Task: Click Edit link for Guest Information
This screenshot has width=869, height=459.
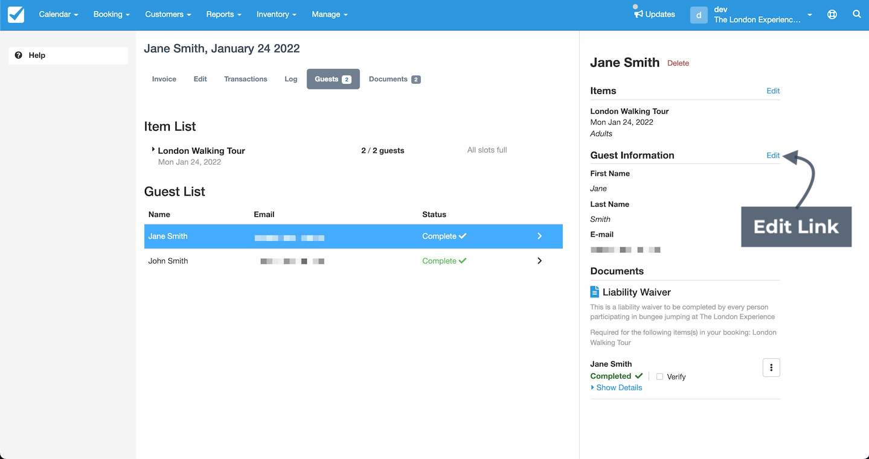Action: (773, 156)
